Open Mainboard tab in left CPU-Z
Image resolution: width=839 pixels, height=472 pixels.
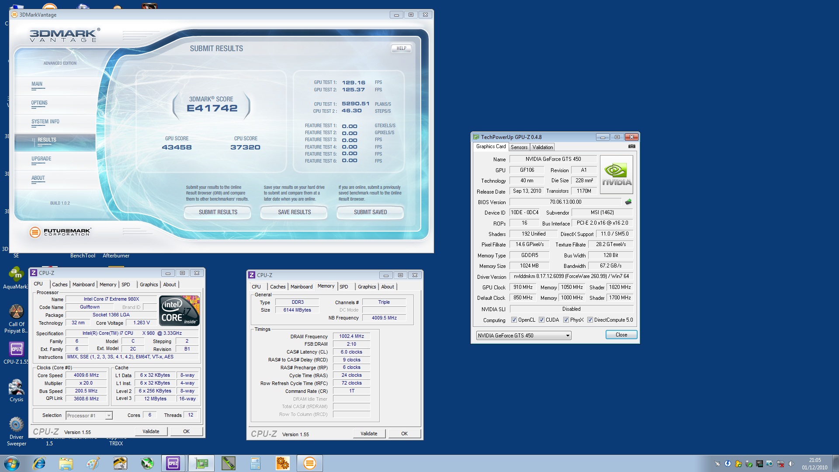coord(83,285)
